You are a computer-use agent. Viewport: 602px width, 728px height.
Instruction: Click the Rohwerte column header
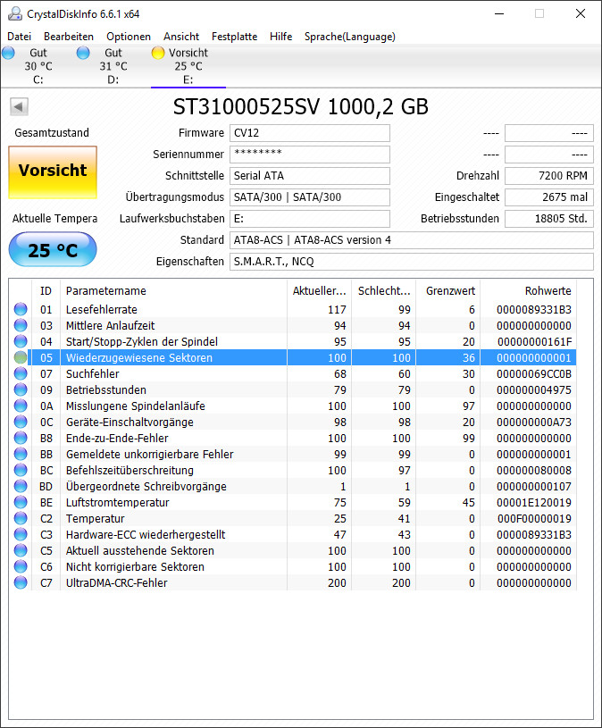[528, 291]
